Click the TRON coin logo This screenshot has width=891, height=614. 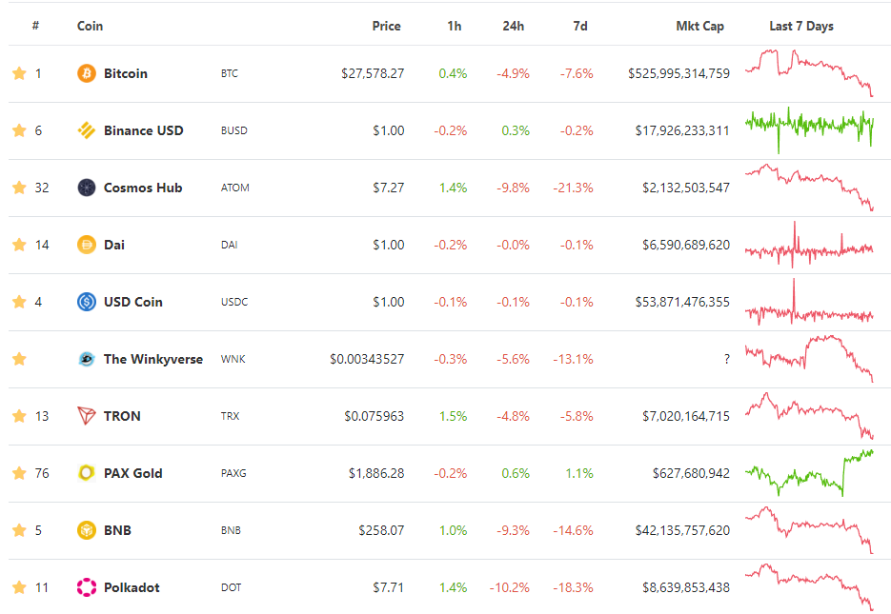click(x=87, y=416)
